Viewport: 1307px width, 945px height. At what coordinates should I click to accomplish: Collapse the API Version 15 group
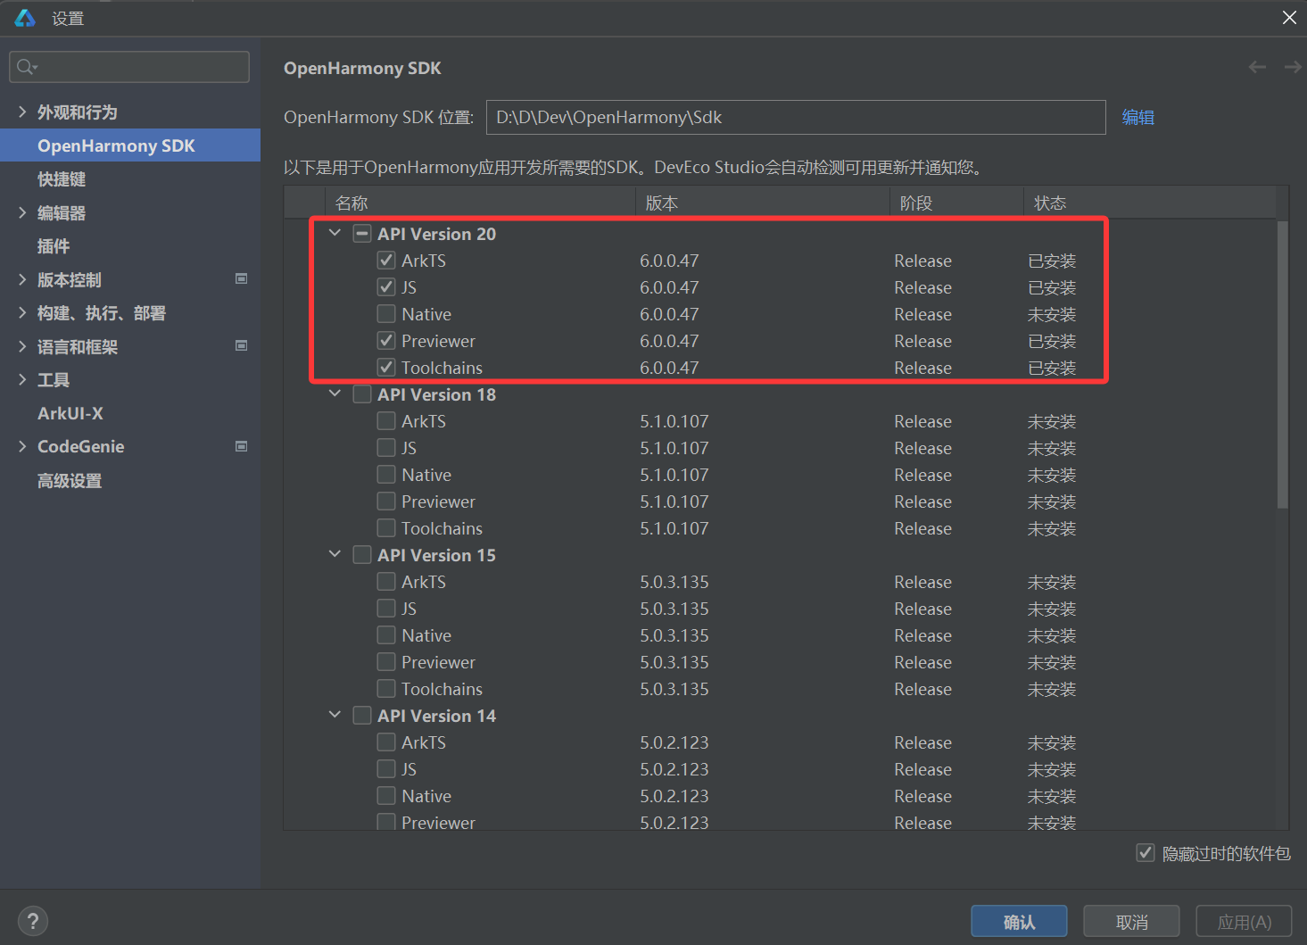[335, 554]
